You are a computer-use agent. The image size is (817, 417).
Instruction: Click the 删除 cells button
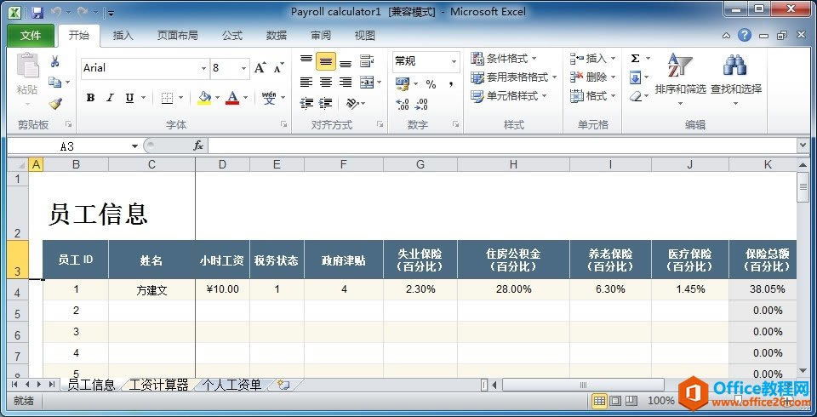click(x=593, y=77)
